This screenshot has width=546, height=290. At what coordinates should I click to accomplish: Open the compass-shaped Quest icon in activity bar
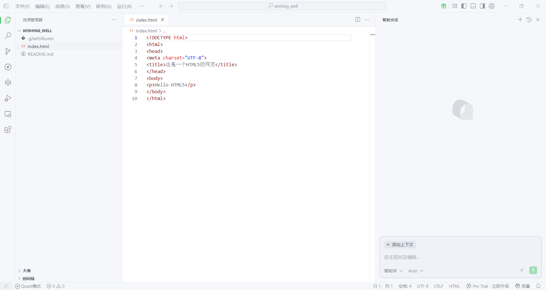point(8,67)
